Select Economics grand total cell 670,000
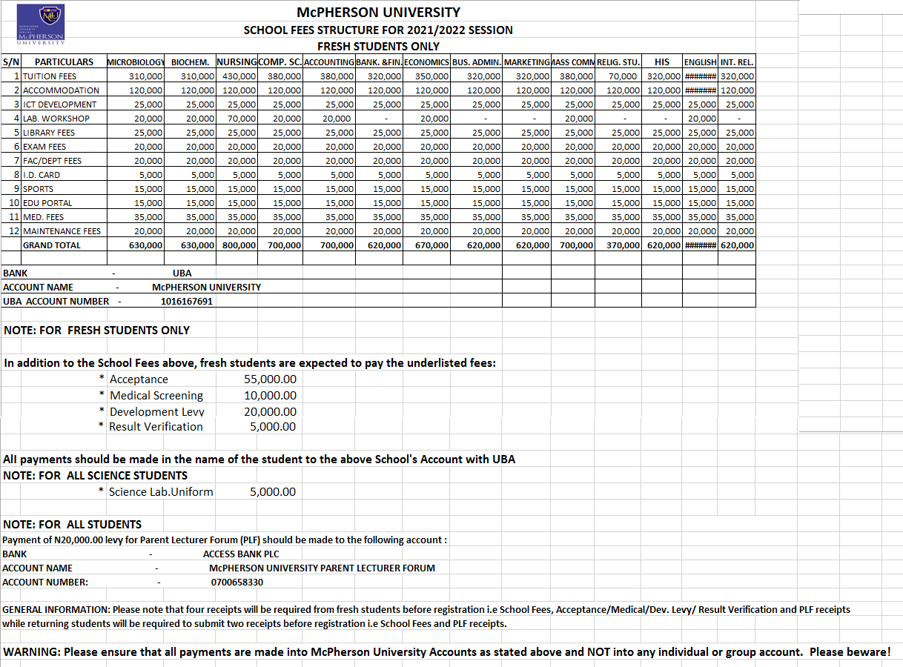Image resolution: width=903 pixels, height=667 pixels. click(x=426, y=245)
